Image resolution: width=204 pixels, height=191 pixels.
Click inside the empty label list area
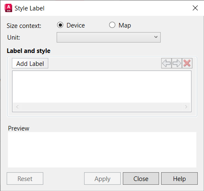click(x=102, y=87)
